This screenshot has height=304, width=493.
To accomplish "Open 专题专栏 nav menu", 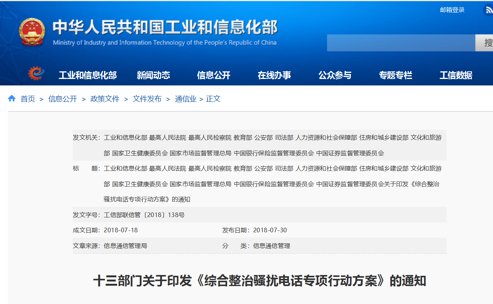I will (x=395, y=75).
